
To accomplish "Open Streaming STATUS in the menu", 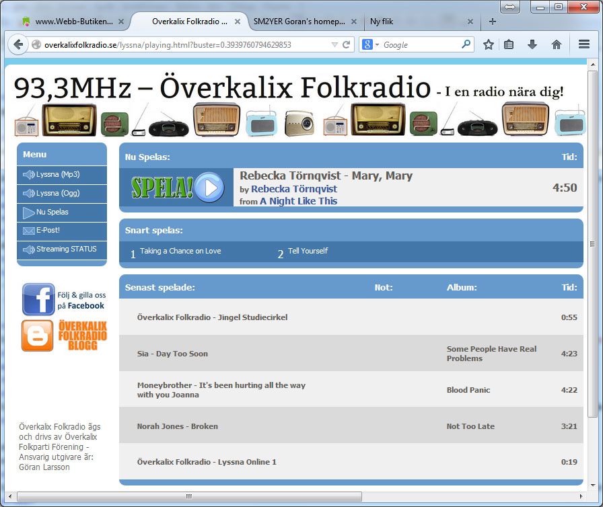I will pyautogui.click(x=62, y=249).
